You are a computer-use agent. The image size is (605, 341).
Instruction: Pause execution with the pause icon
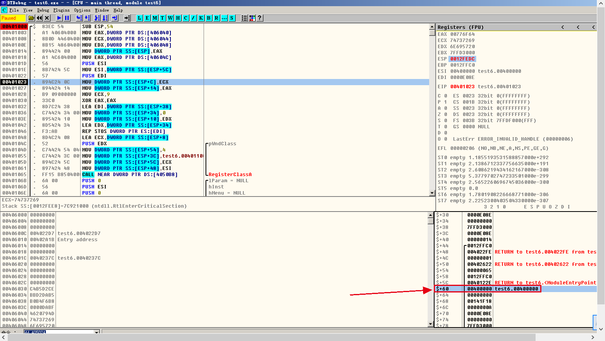[x=67, y=18]
